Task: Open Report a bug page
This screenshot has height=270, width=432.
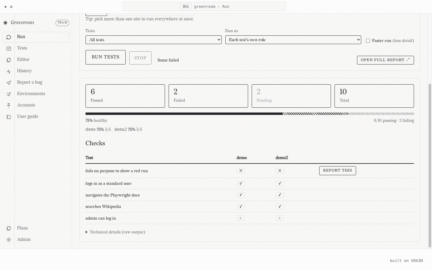Action: click(36, 83)
